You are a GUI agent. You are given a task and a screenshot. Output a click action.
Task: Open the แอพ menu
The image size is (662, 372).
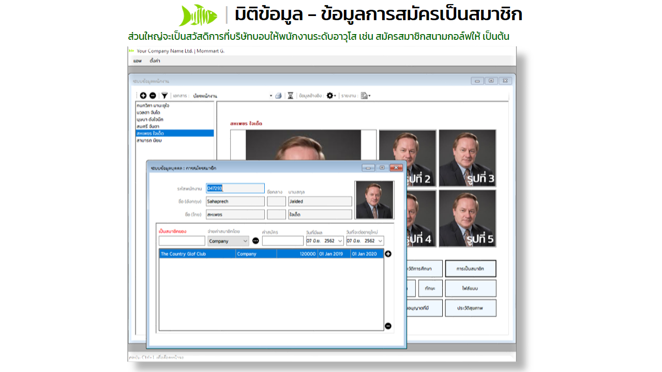pyautogui.click(x=138, y=60)
